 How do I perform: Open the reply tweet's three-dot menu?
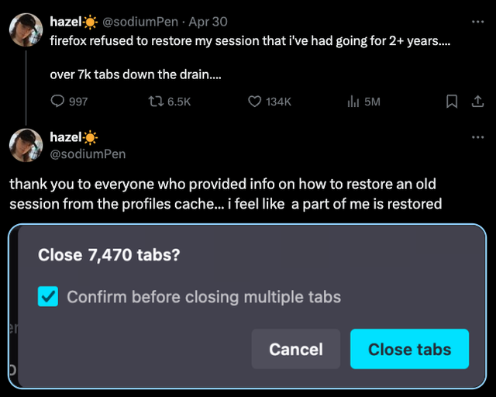point(477,137)
